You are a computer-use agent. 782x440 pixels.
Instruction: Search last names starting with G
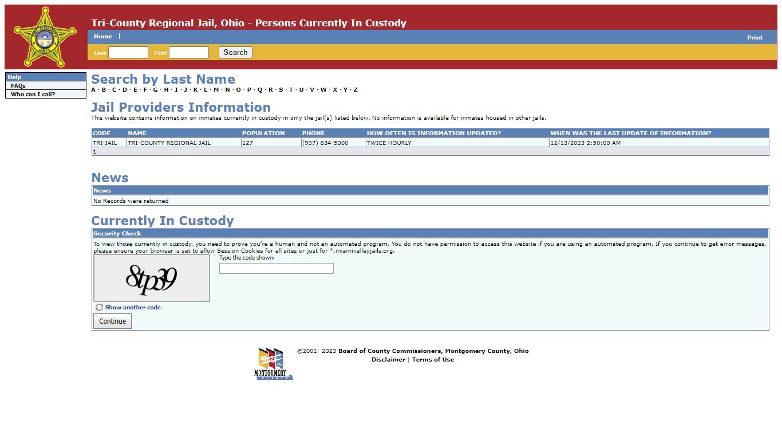click(155, 90)
